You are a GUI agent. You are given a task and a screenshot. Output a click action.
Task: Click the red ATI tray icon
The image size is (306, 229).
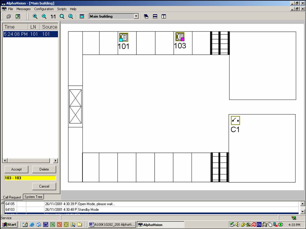pyautogui.click(x=254, y=225)
